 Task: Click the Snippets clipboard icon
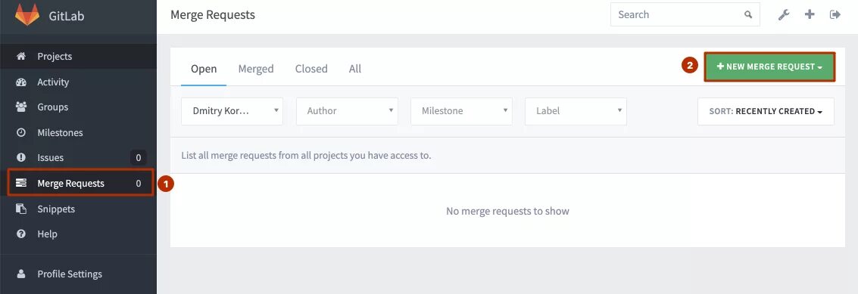tap(20, 209)
